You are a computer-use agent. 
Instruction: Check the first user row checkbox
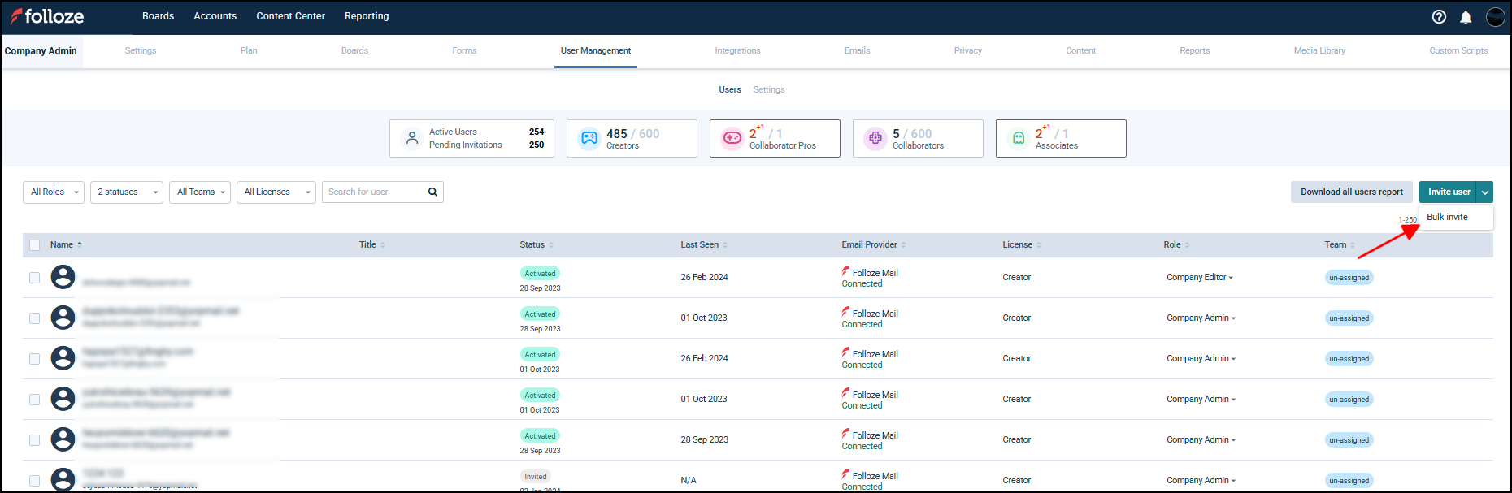pyautogui.click(x=34, y=278)
